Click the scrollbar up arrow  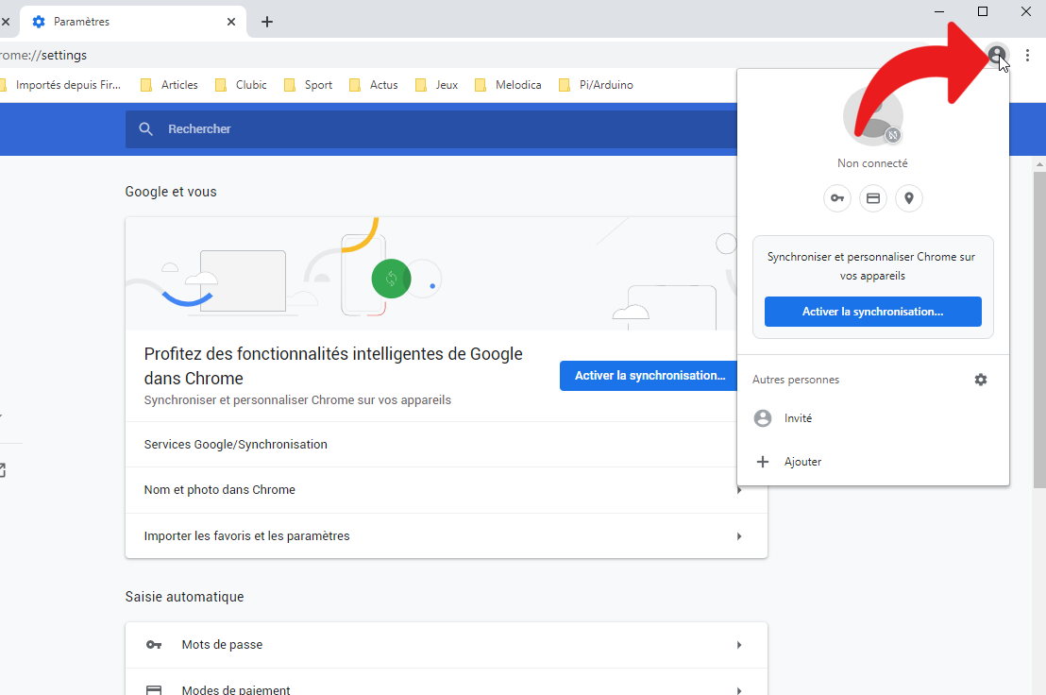tap(1039, 163)
